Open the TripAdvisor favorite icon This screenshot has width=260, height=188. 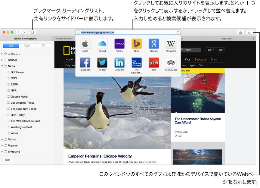171,63
